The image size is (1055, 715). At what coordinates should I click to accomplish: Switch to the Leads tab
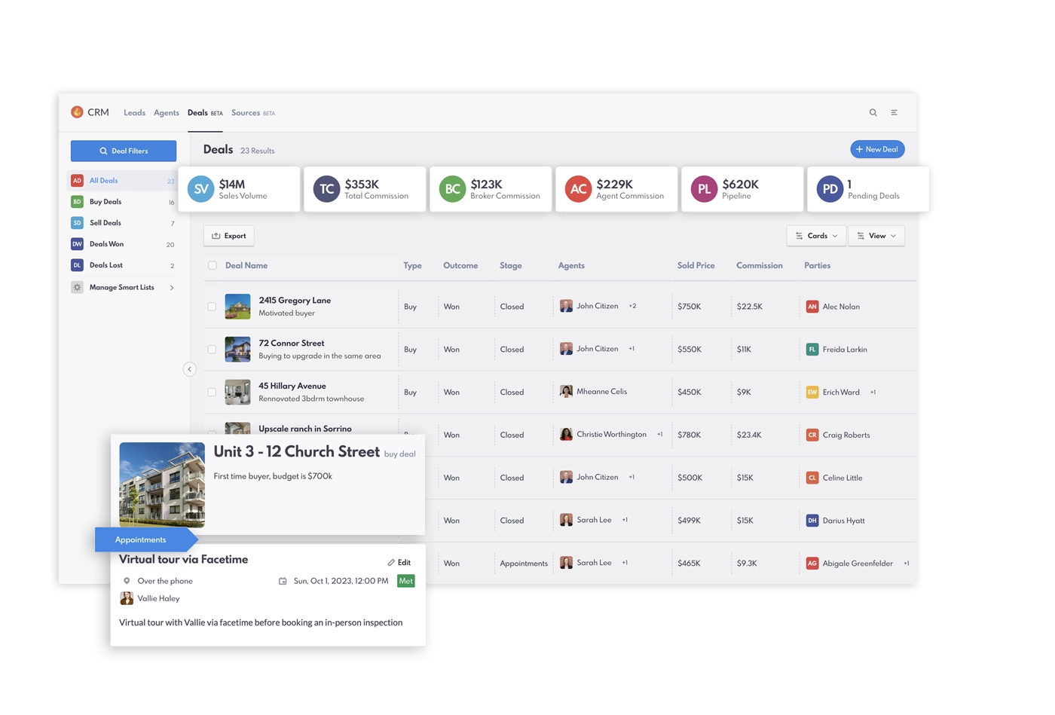(134, 112)
